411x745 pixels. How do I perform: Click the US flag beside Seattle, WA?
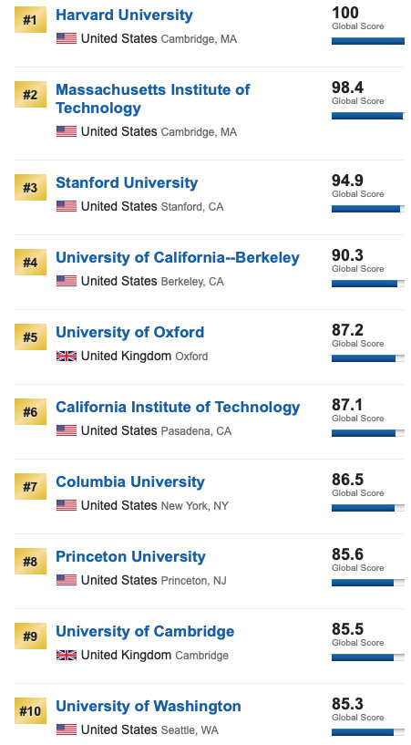(x=67, y=729)
